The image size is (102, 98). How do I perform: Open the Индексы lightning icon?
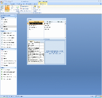pos(39,8)
